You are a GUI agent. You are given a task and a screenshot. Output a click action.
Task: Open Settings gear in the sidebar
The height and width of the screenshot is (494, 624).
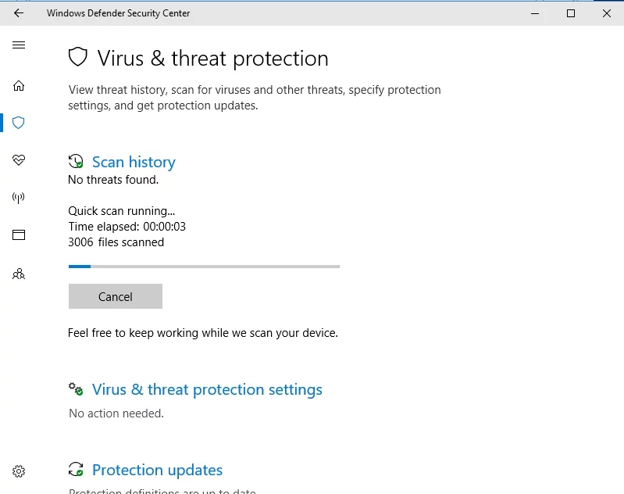[x=19, y=471]
